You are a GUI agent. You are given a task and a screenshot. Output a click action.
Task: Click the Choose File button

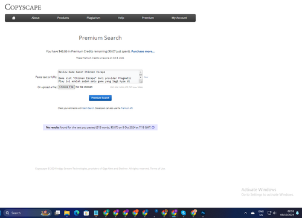(x=66, y=87)
